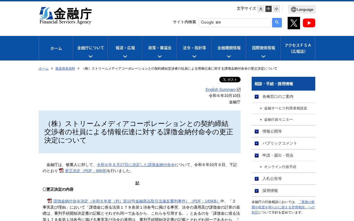
Task: Open 金融行政モニター sidebar link
Action: (x=278, y=120)
